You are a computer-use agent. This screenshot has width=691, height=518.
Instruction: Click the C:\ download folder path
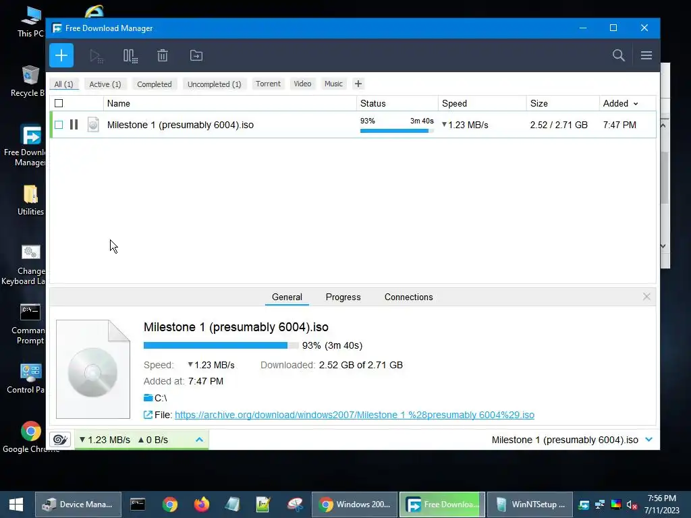(x=161, y=398)
